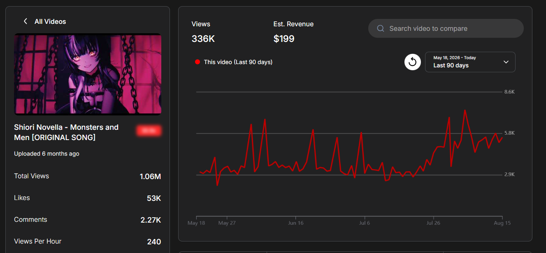Click the 5.8K y-axis label
The width and height of the screenshot is (546, 253).
(x=509, y=133)
